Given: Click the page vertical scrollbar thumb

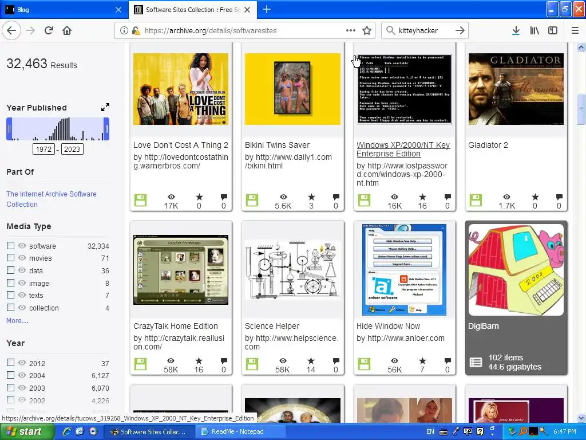Looking at the screenshot, I should pos(581,109).
